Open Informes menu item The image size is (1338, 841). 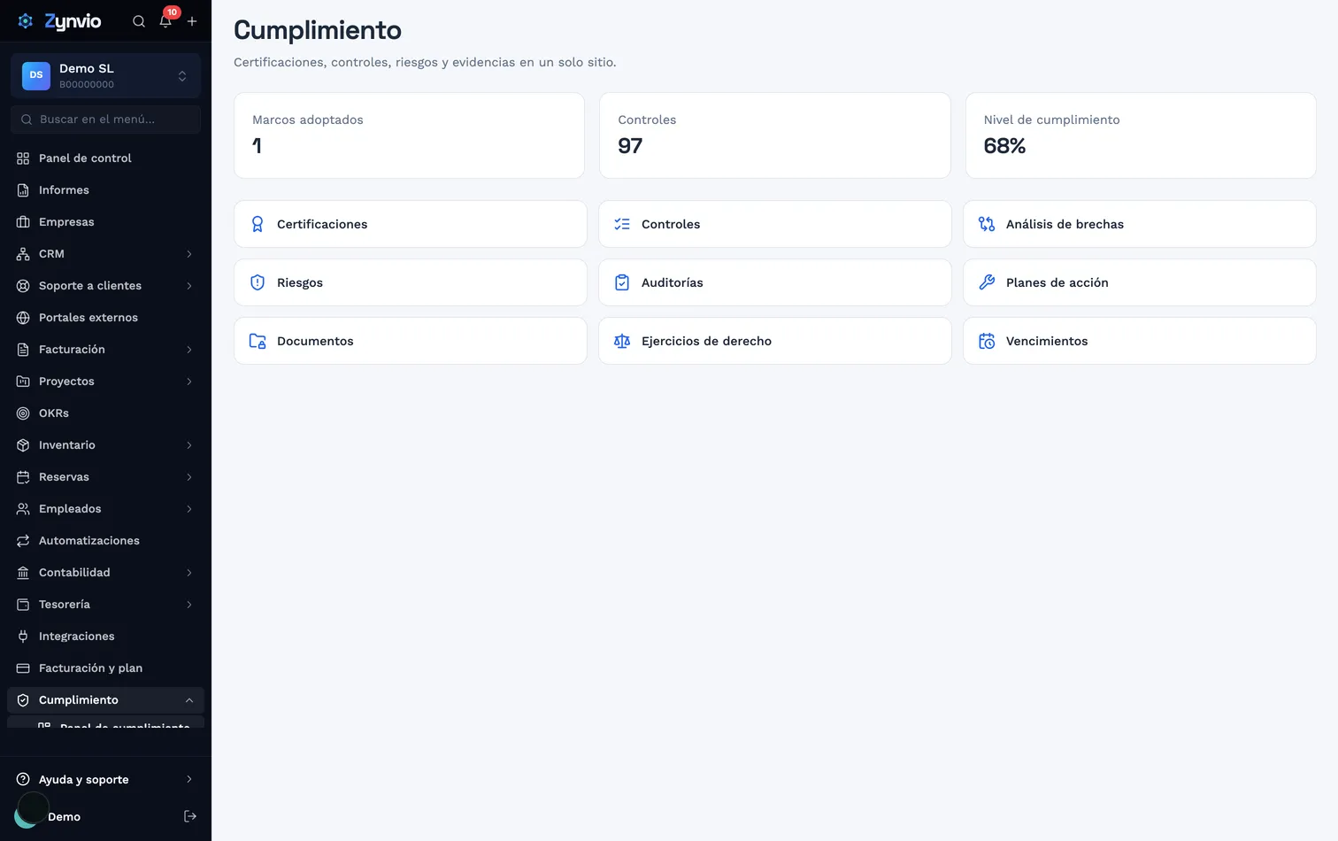tap(106, 190)
